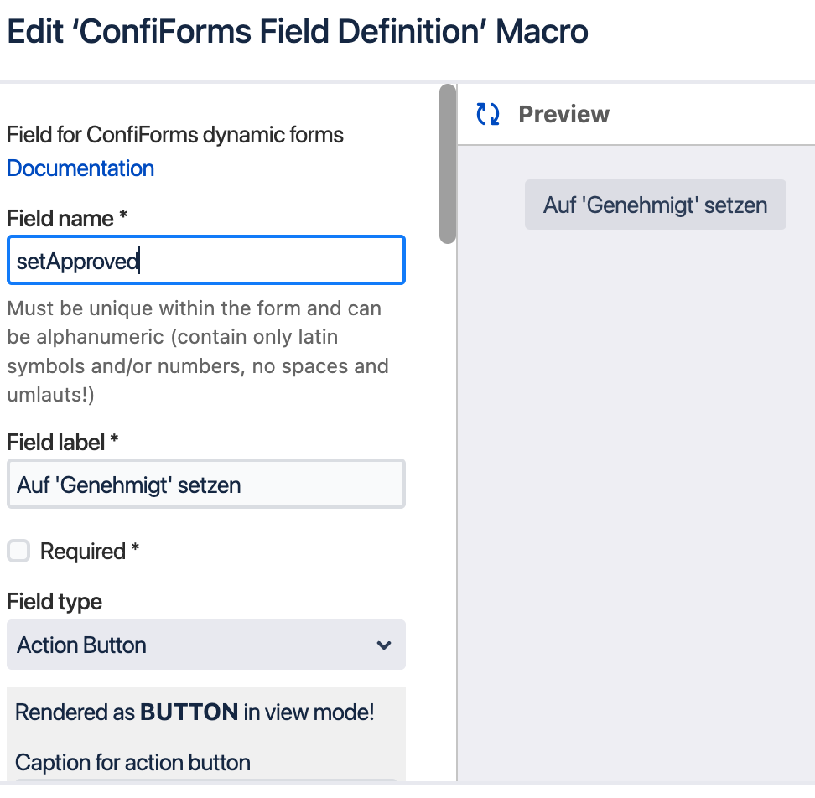Screen dimensions: 815x798
Task: Click the 'Required *' label text
Action: (x=89, y=552)
